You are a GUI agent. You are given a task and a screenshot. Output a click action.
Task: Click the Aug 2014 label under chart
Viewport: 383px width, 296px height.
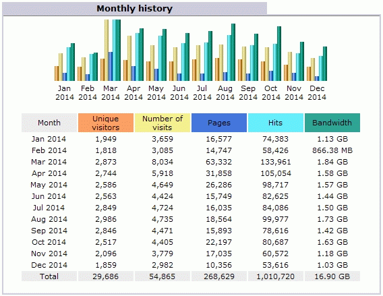[225, 93]
